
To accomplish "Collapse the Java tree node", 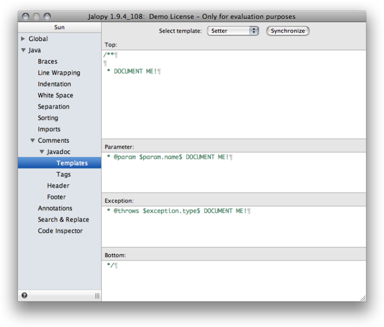I will pyautogui.click(x=23, y=50).
